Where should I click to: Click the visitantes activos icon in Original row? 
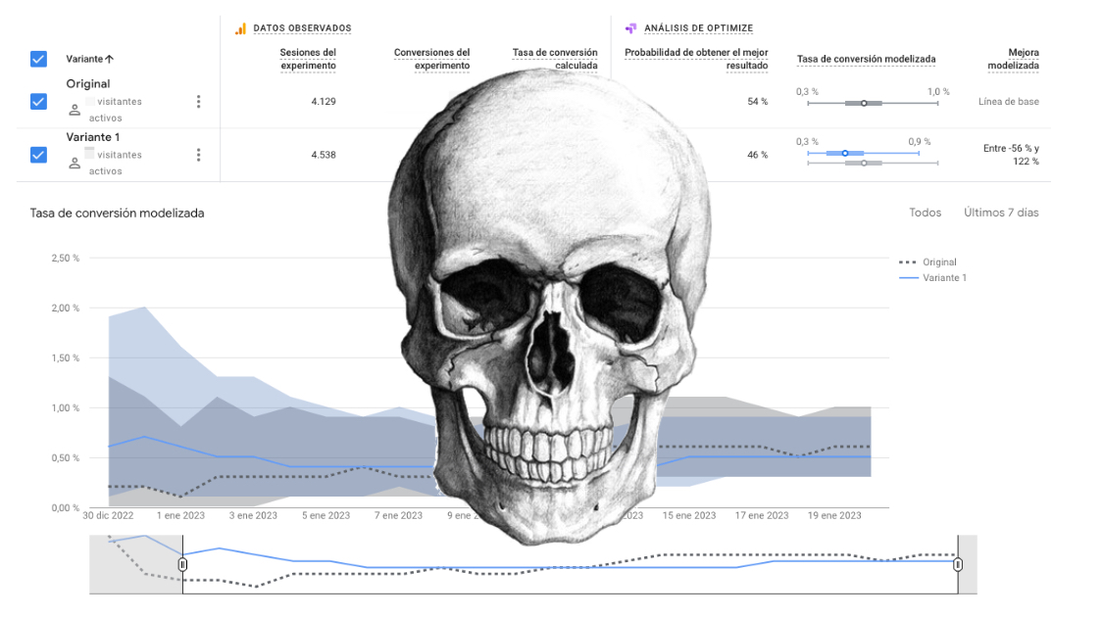(x=74, y=109)
